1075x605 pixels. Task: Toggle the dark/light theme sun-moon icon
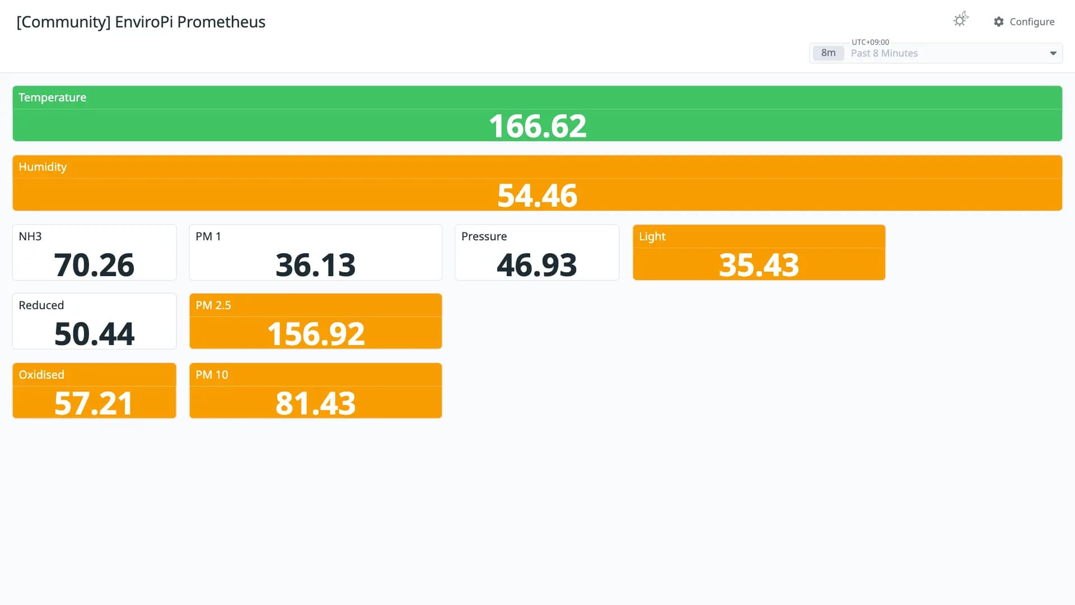coord(961,20)
